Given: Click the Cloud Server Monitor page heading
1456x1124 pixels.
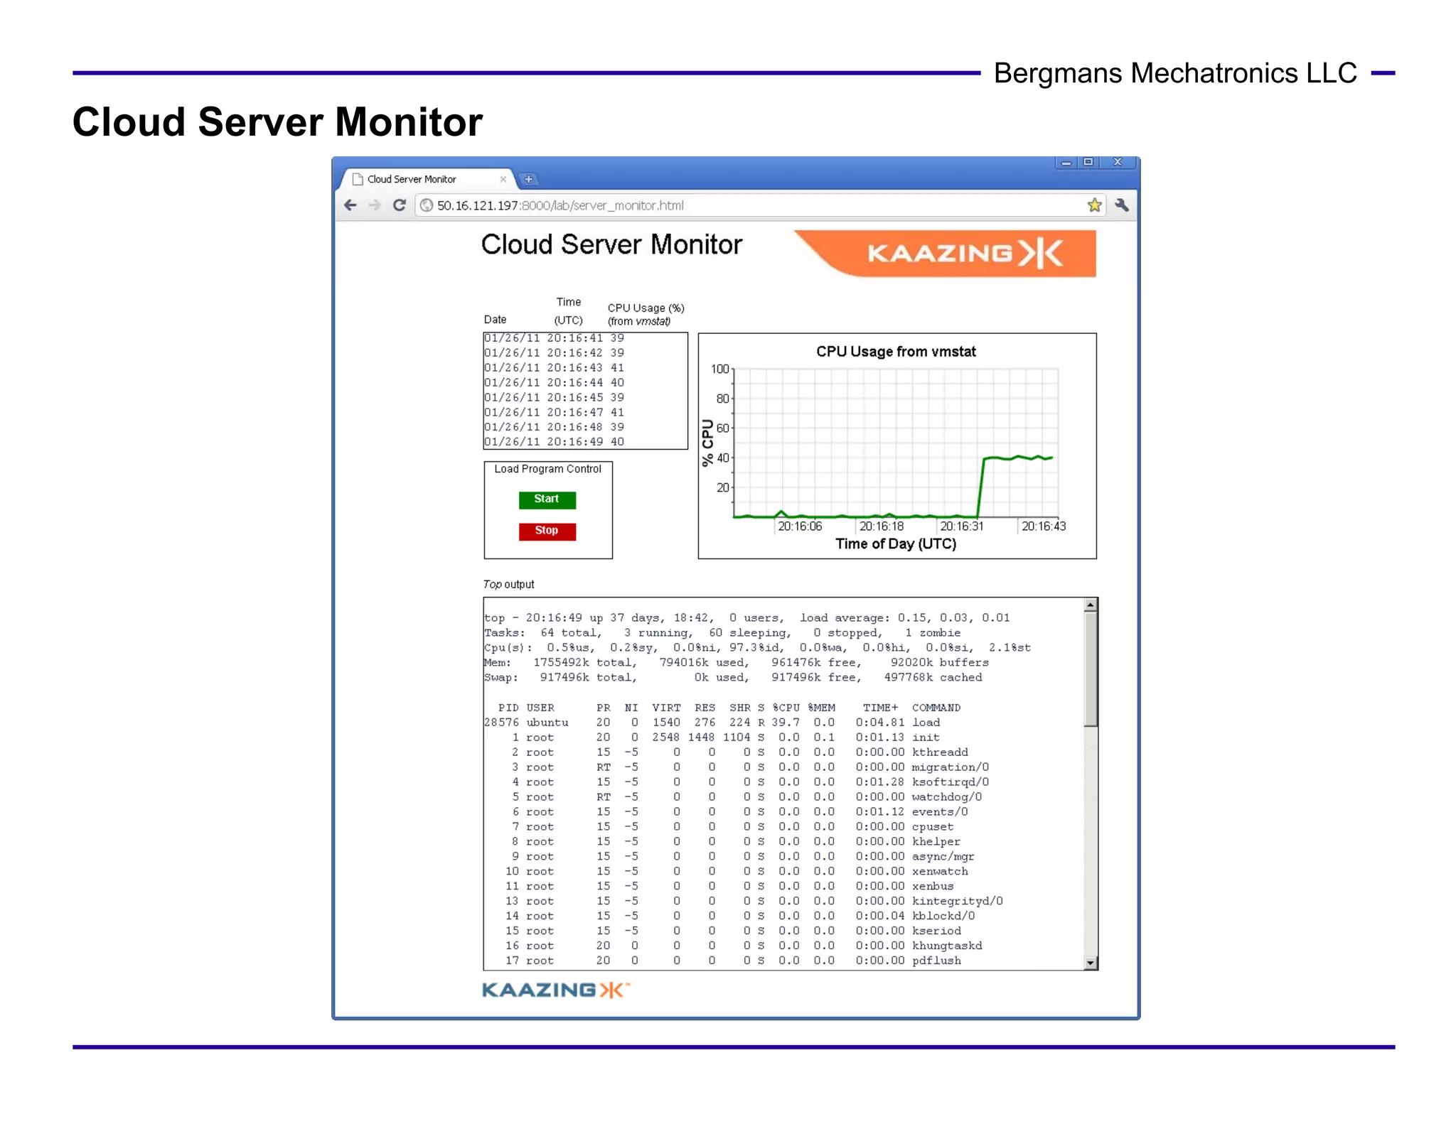Looking at the screenshot, I should click(x=611, y=244).
